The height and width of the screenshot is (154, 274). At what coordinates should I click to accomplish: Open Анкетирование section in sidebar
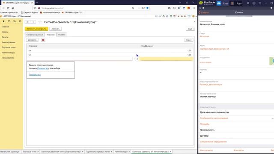click(9, 42)
